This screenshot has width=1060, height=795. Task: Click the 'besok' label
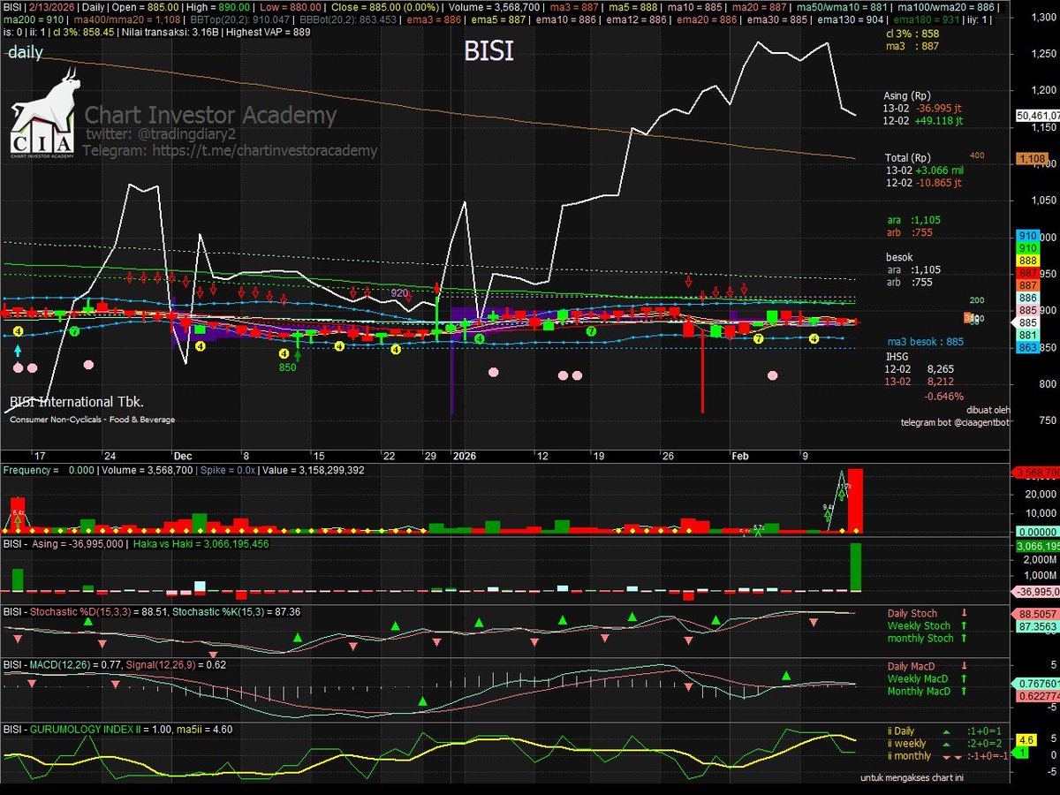click(x=900, y=257)
